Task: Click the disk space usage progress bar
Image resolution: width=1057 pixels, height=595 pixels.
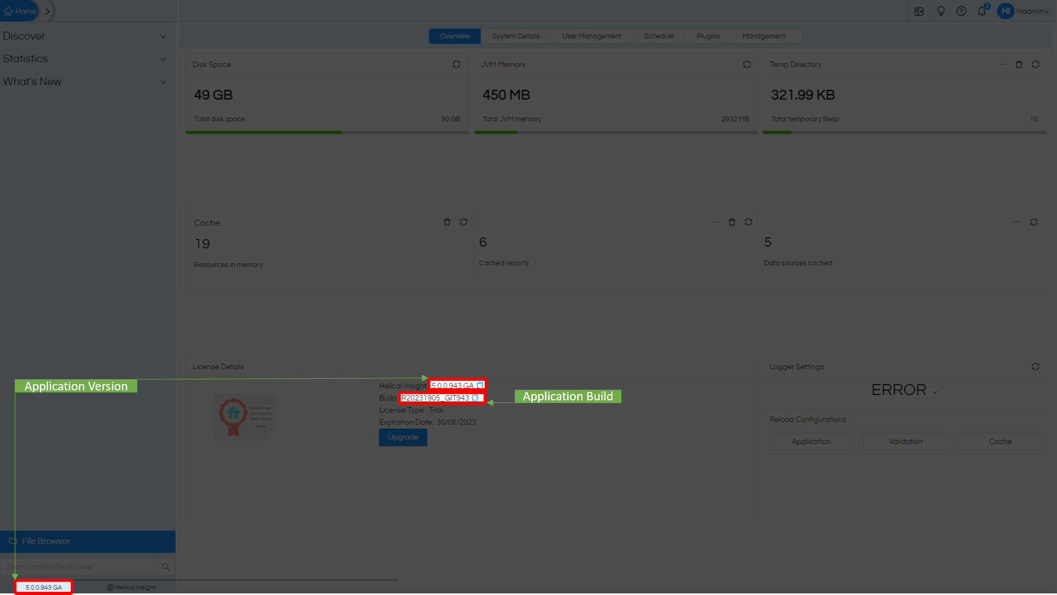Action: pos(326,131)
